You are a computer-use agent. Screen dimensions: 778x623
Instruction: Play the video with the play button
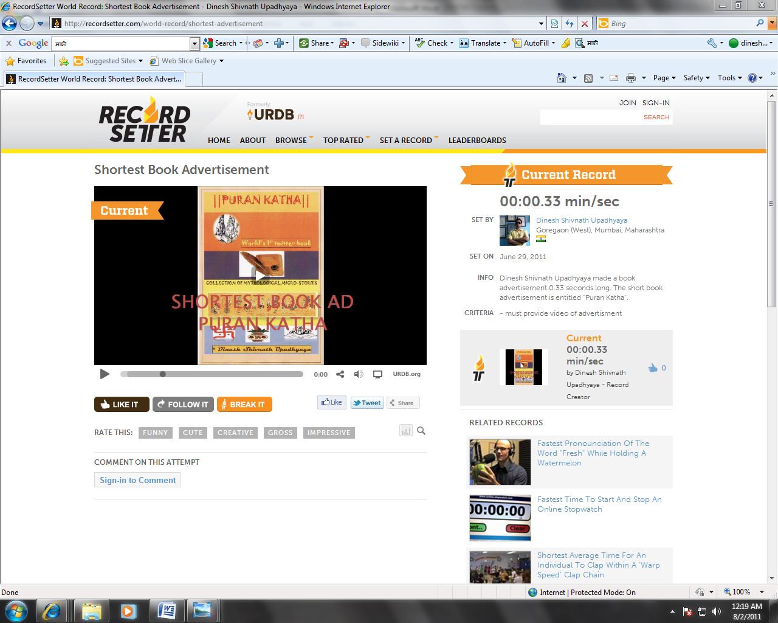[x=105, y=374]
